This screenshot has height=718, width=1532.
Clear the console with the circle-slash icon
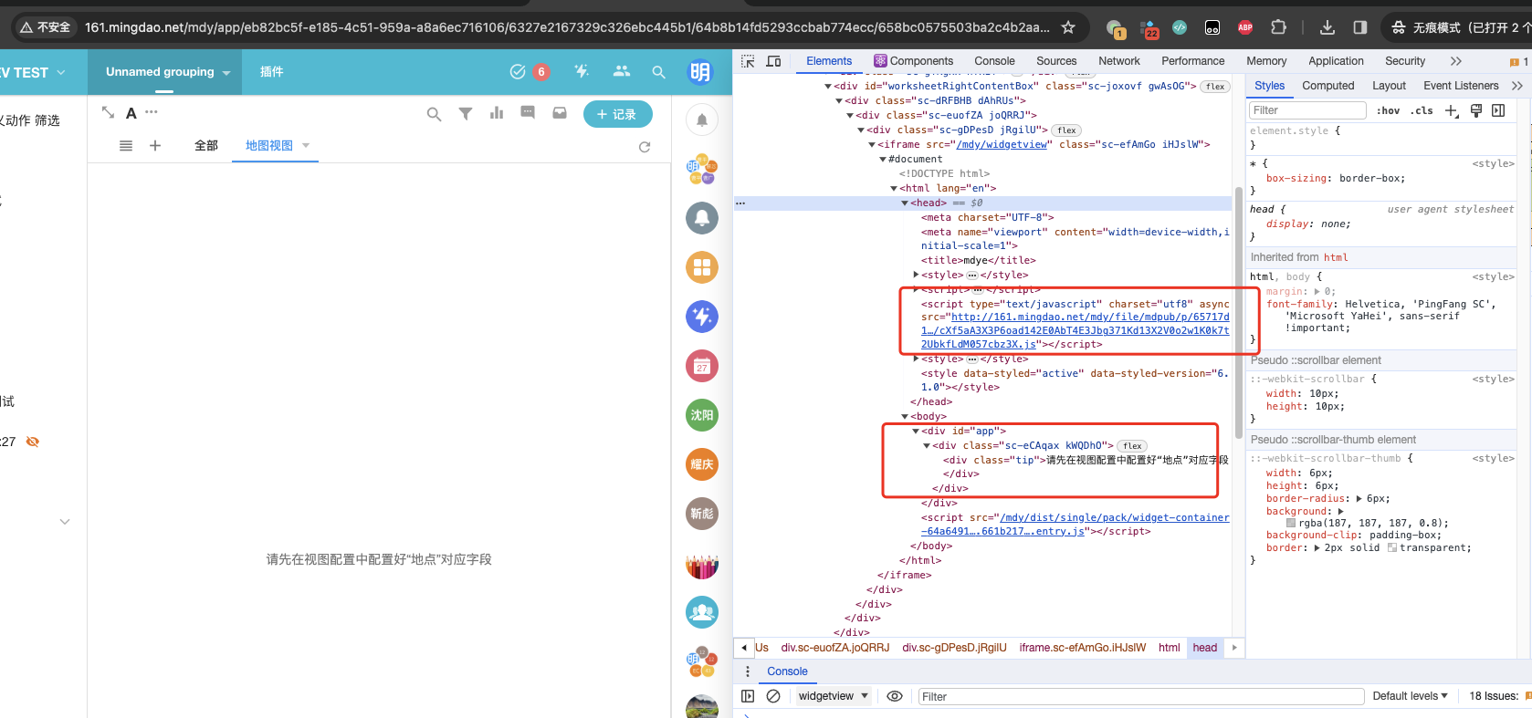pyautogui.click(x=773, y=696)
